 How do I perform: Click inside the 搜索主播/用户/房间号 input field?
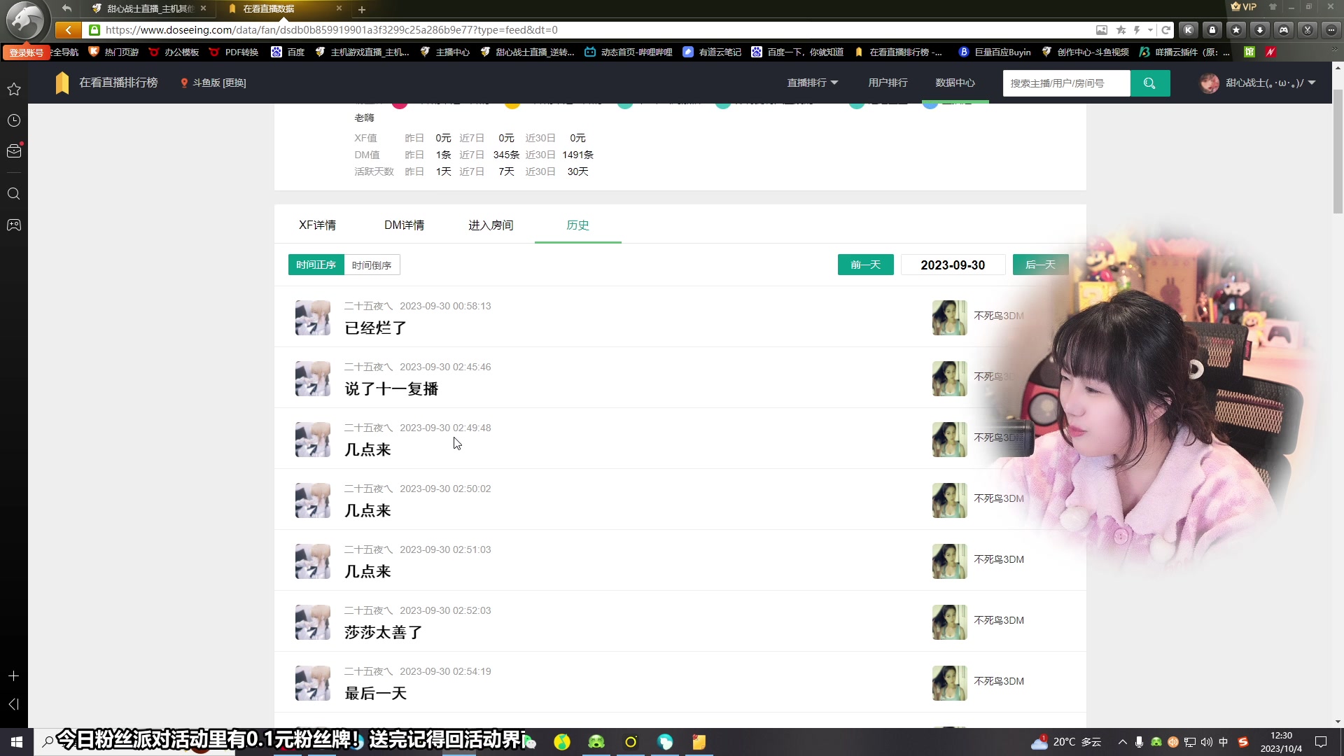pos(1066,83)
